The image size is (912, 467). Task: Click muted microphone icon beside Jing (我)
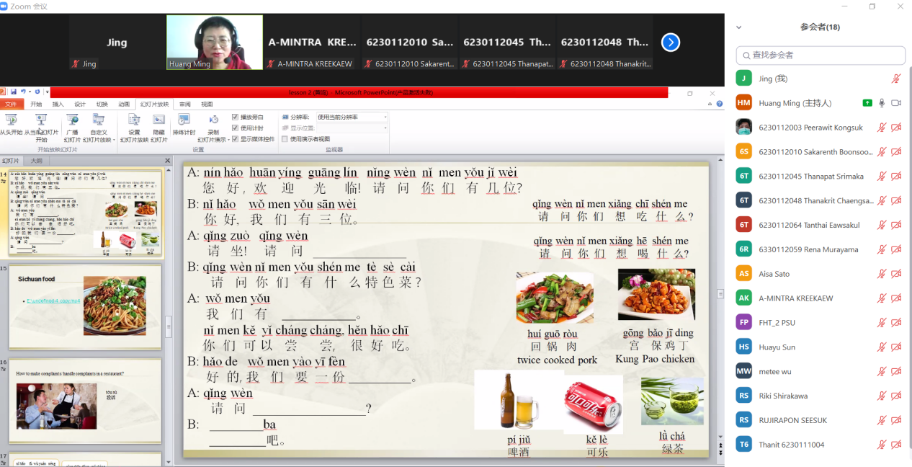896,79
